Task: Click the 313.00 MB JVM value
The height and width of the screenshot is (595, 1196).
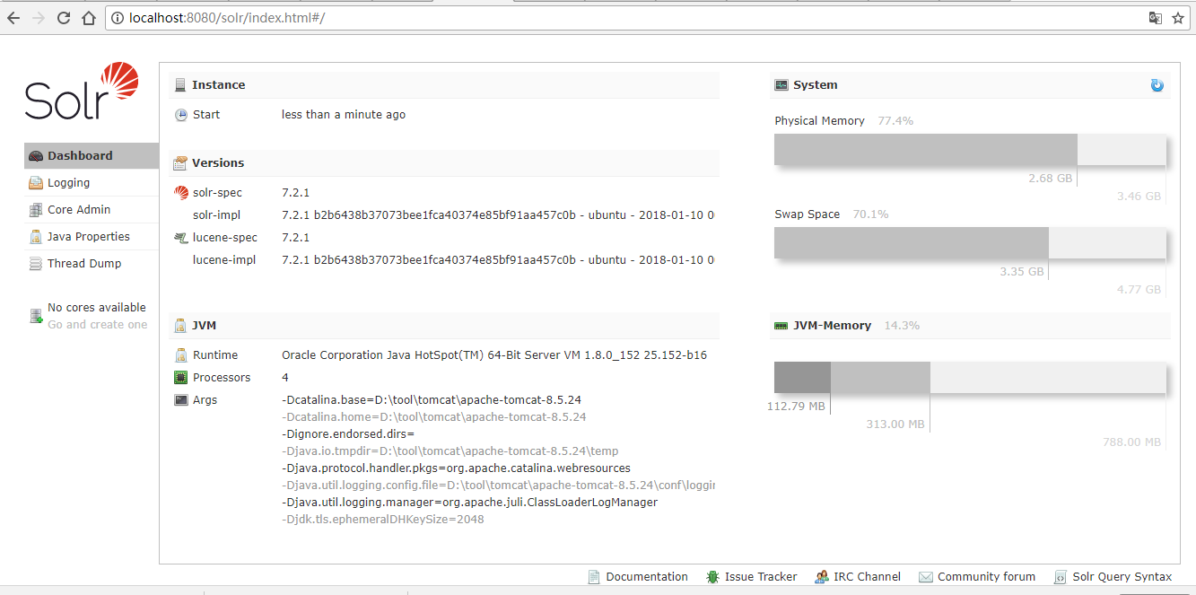Action: [895, 424]
